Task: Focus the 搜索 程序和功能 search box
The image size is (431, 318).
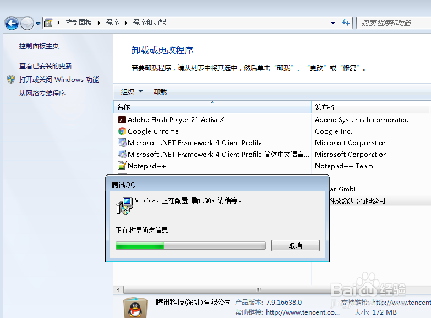Action: (x=394, y=23)
